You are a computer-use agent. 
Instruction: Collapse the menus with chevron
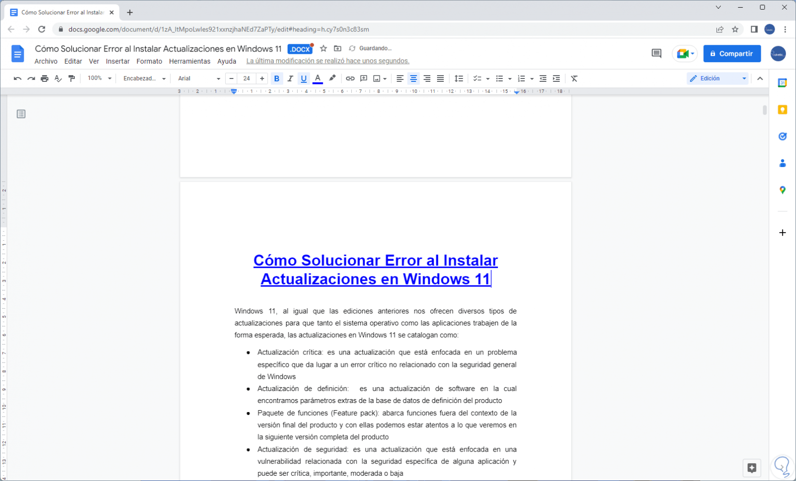pyautogui.click(x=760, y=78)
